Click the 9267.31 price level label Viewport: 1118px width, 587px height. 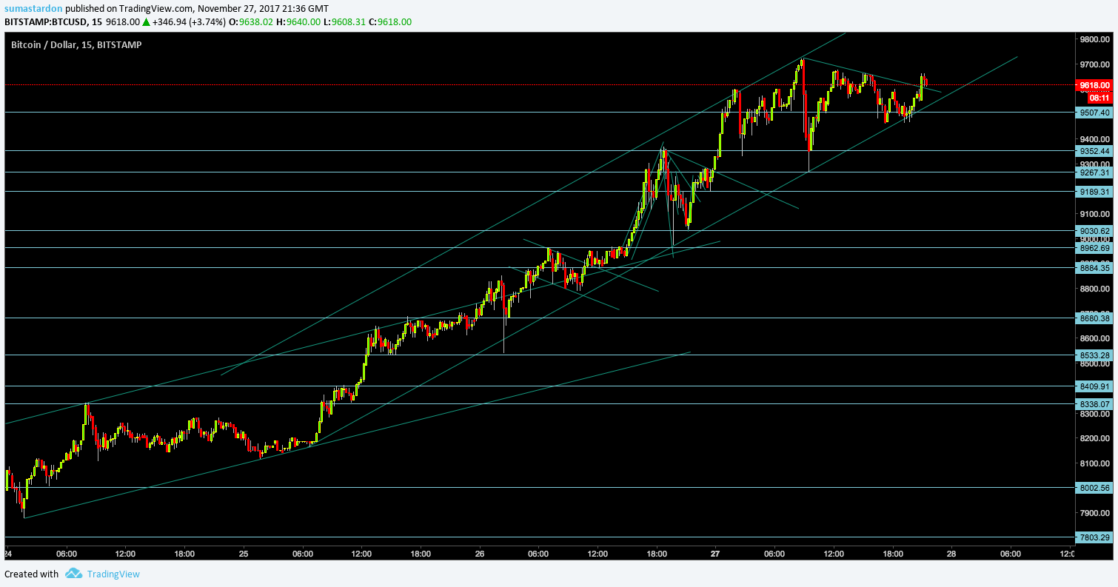point(1094,172)
